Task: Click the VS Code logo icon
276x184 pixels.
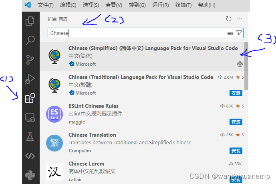Action: 28,5
